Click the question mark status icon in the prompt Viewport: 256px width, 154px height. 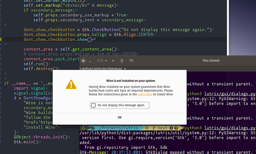coord(176,128)
